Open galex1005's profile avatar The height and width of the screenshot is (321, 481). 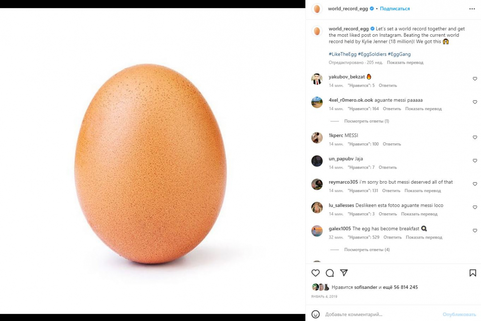coord(317,231)
